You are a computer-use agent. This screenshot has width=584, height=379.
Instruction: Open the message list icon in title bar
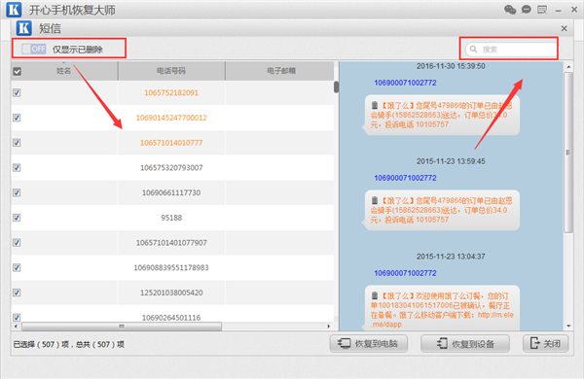click(542, 10)
